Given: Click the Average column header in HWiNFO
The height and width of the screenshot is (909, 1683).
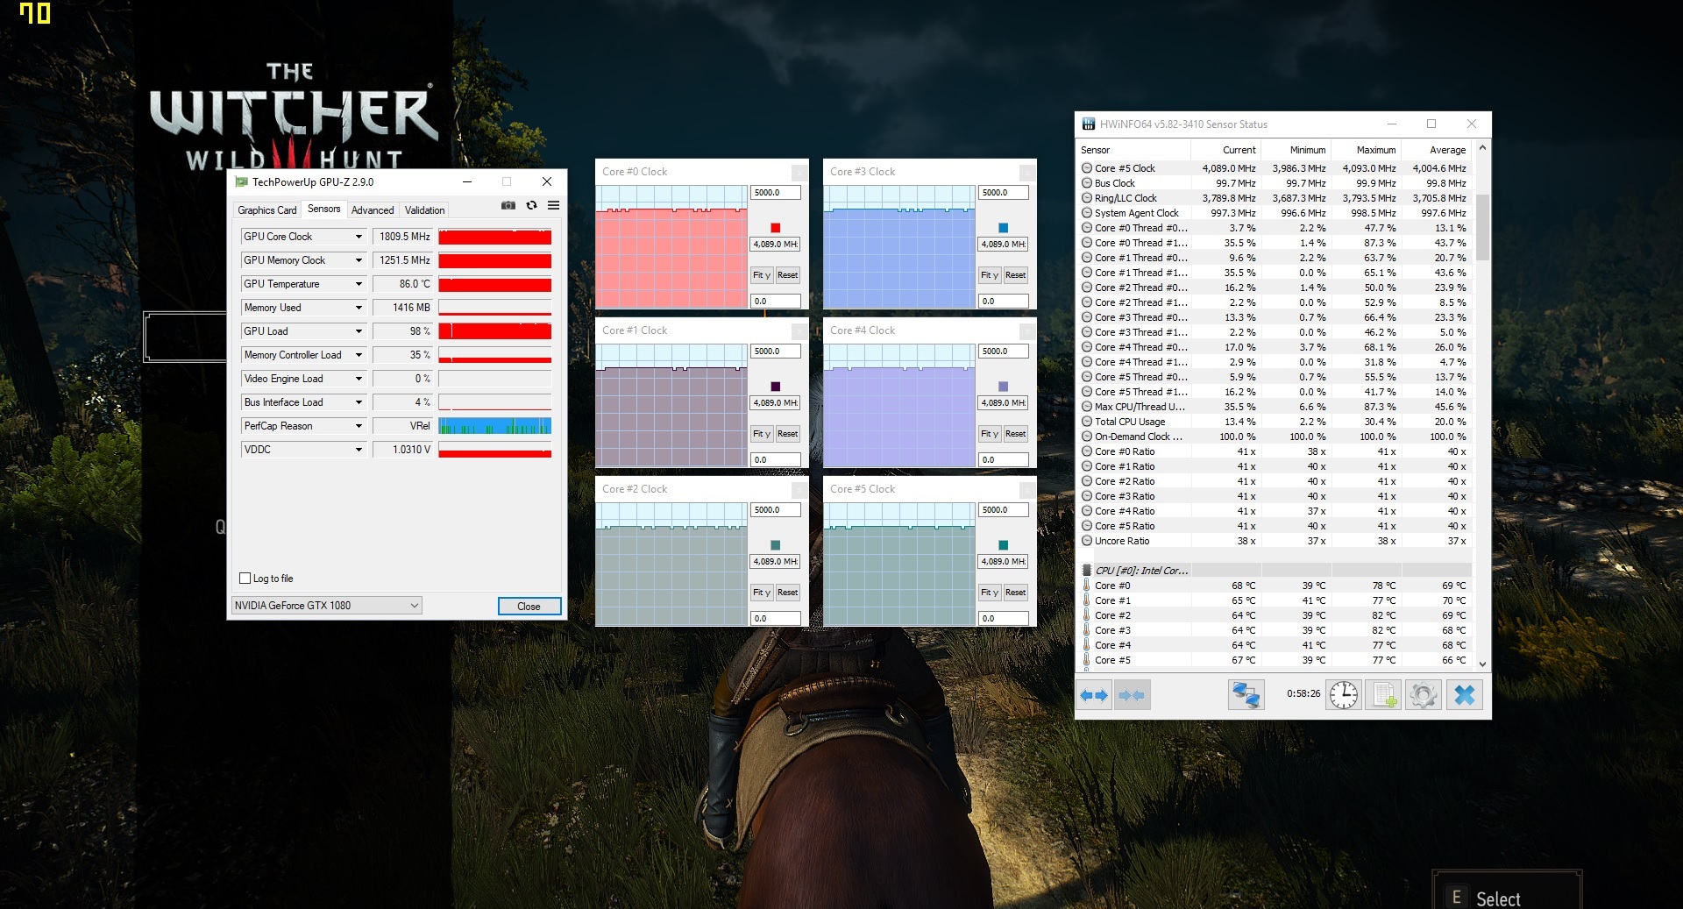Looking at the screenshot, I should (x=1436, y=150).
